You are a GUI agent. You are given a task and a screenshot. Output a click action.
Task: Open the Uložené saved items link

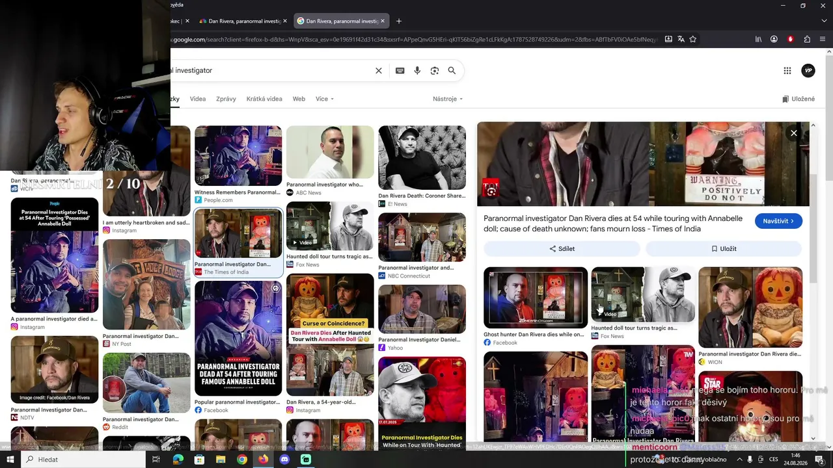(799, 99)
